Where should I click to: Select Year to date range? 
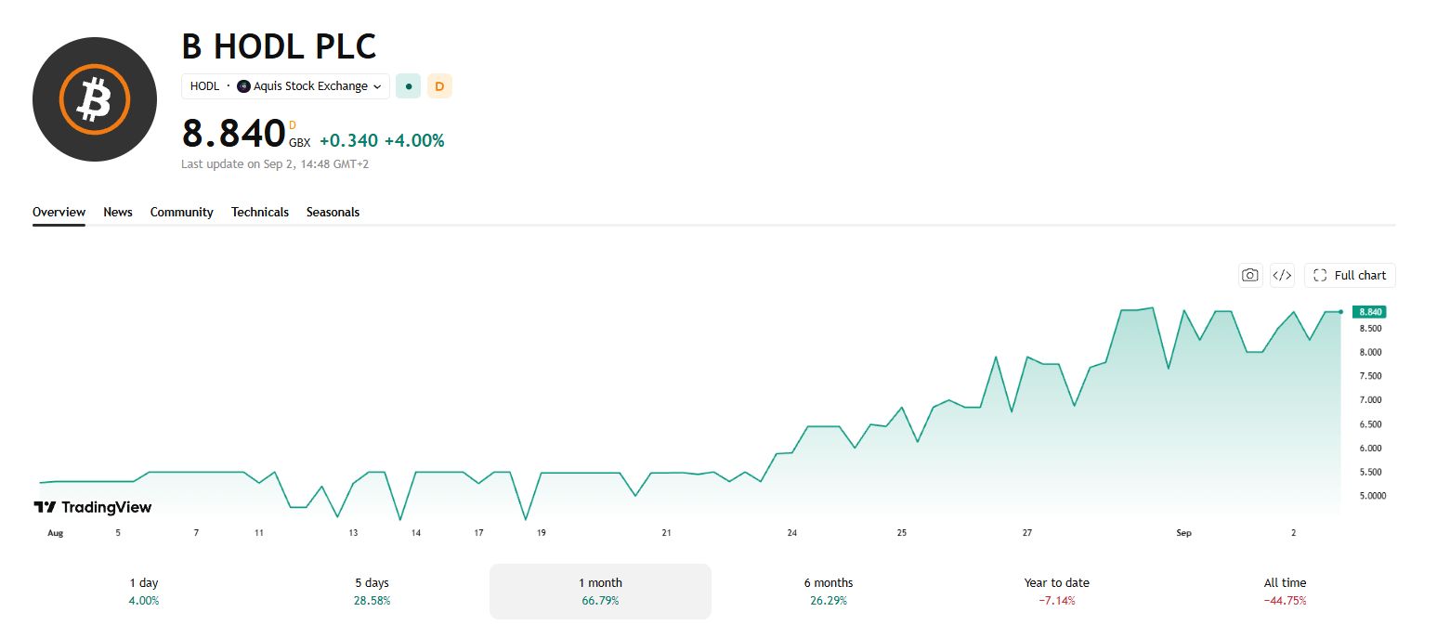pyautogui.click(x=1057, y=592)
